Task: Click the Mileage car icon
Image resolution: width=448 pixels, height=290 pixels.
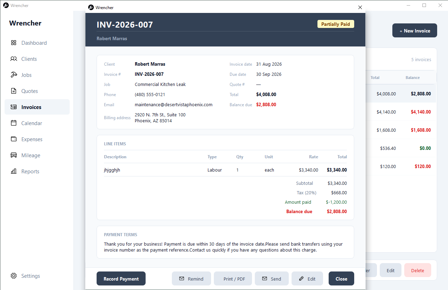Action: [x=14, y=155]
